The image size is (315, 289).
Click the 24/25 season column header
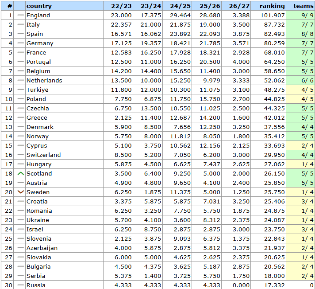180,6
